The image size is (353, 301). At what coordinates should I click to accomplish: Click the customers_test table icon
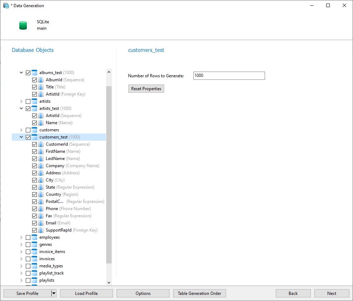[x=34, y=137]
